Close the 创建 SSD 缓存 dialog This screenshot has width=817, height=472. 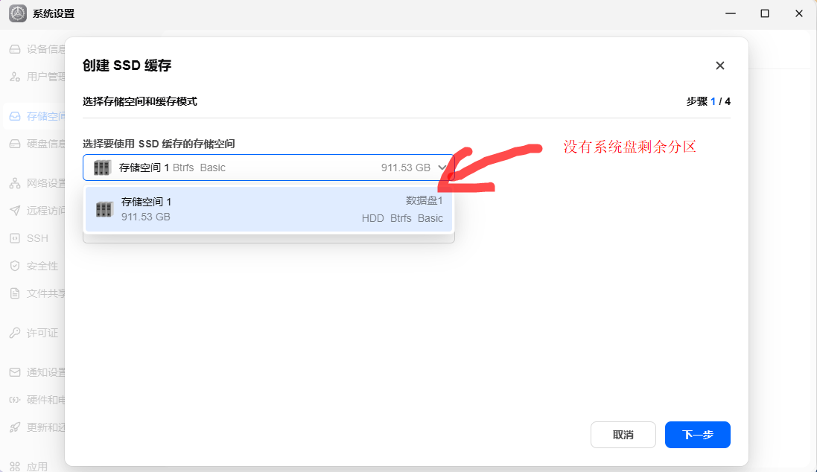pyautogui.click(x=720, y=66)
